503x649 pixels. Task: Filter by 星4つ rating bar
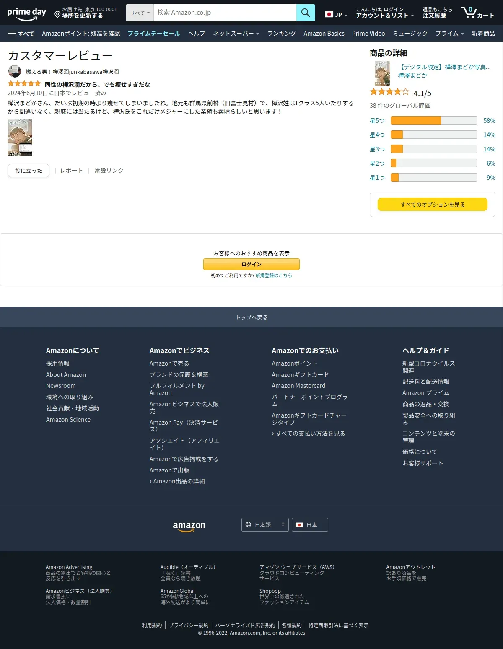click(x=434, y=135)
